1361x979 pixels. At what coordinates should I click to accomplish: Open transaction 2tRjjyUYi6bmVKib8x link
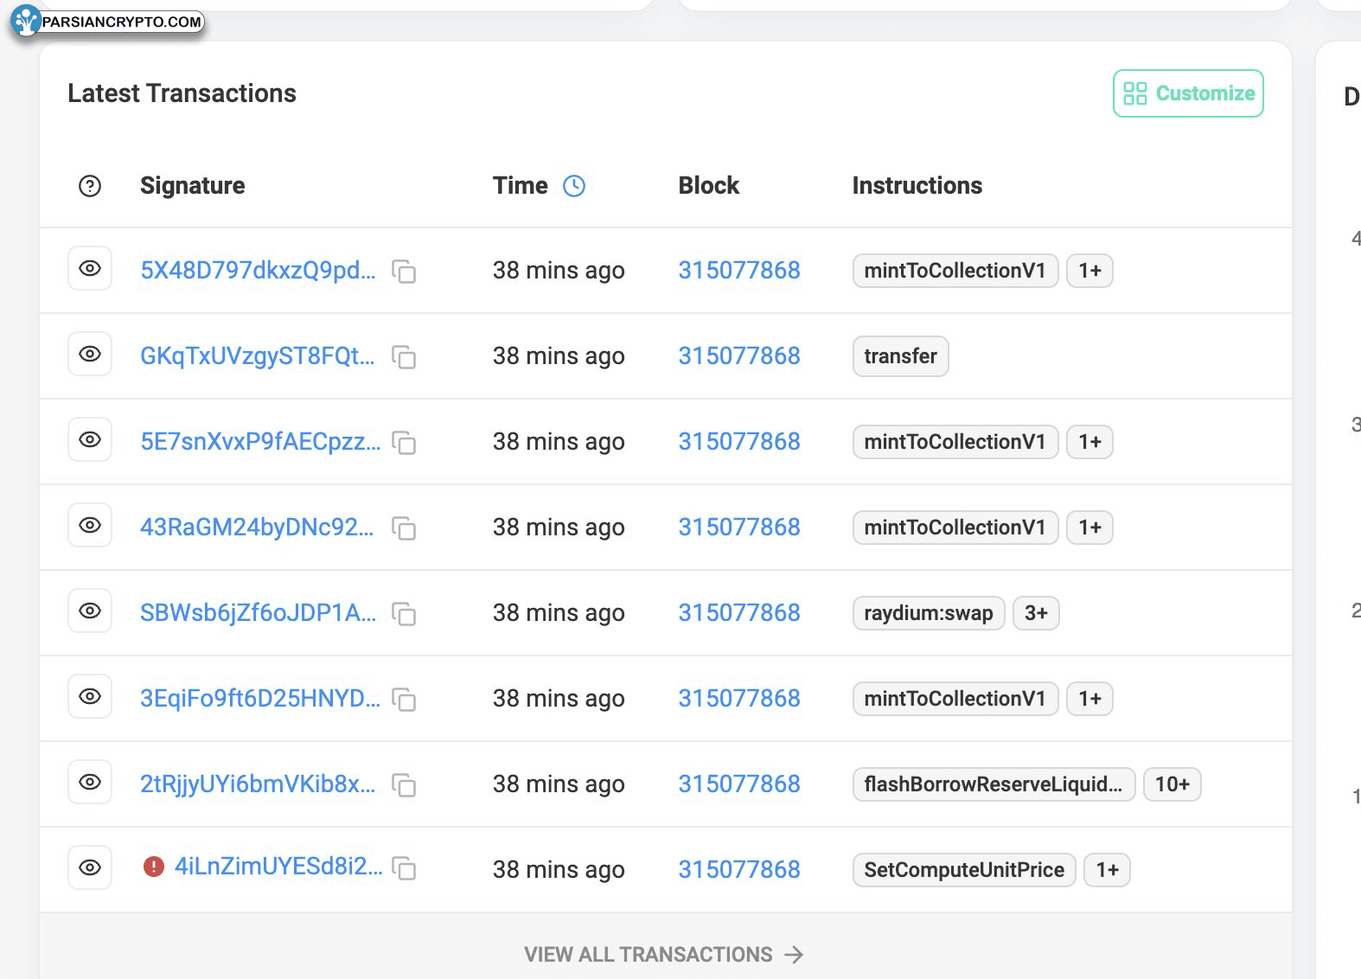(x=258, y=784)
